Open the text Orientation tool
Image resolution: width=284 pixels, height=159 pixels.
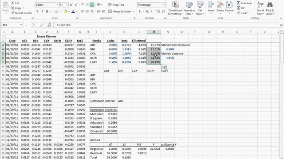pos(99,5)
